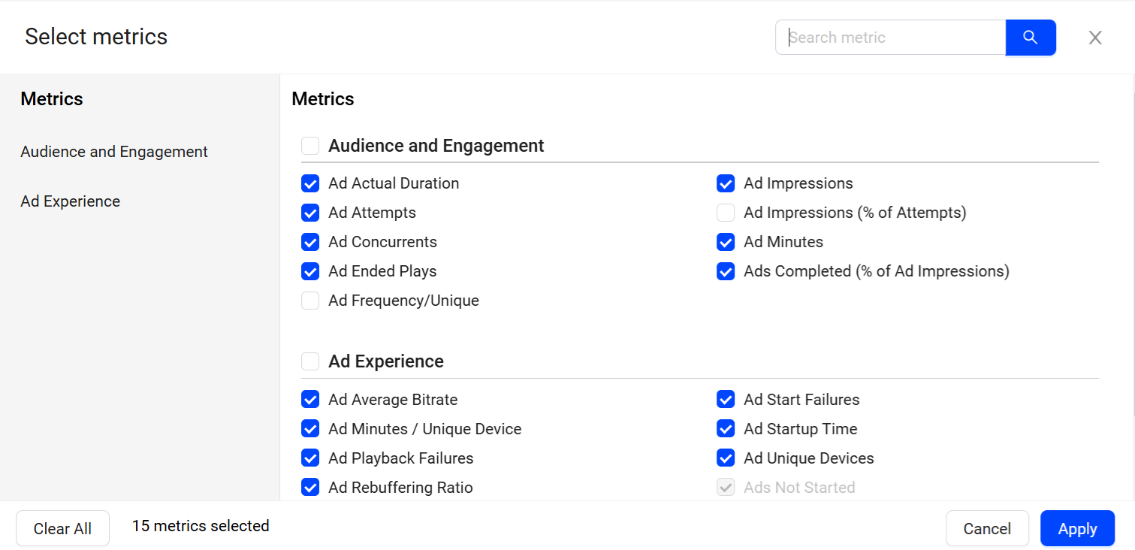
Task: Uncheck Ad Average Bitrate
Action: (310, 400)
